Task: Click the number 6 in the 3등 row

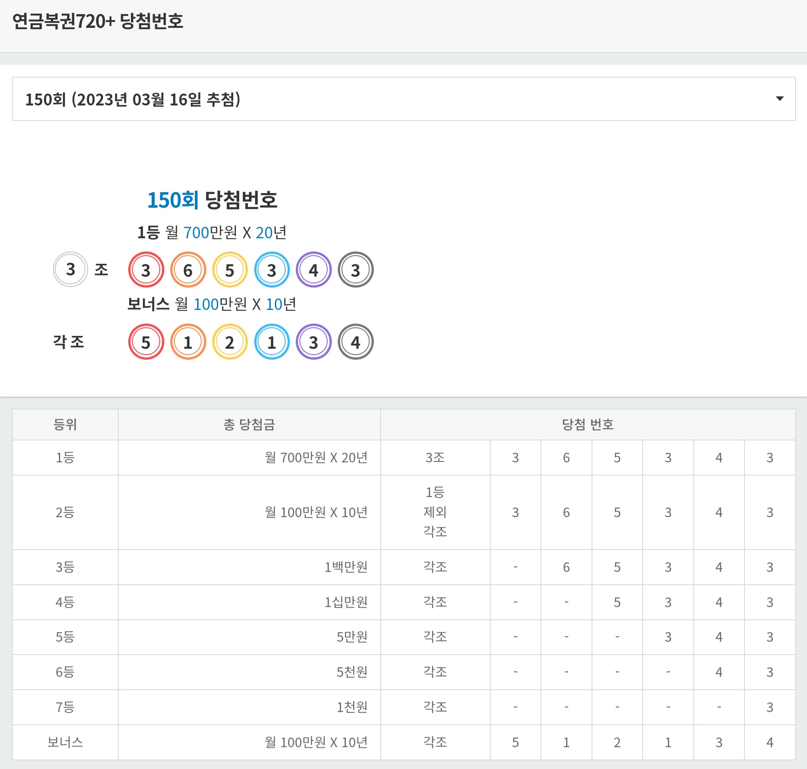Action: pyautogui.click(x=566, y=567)
